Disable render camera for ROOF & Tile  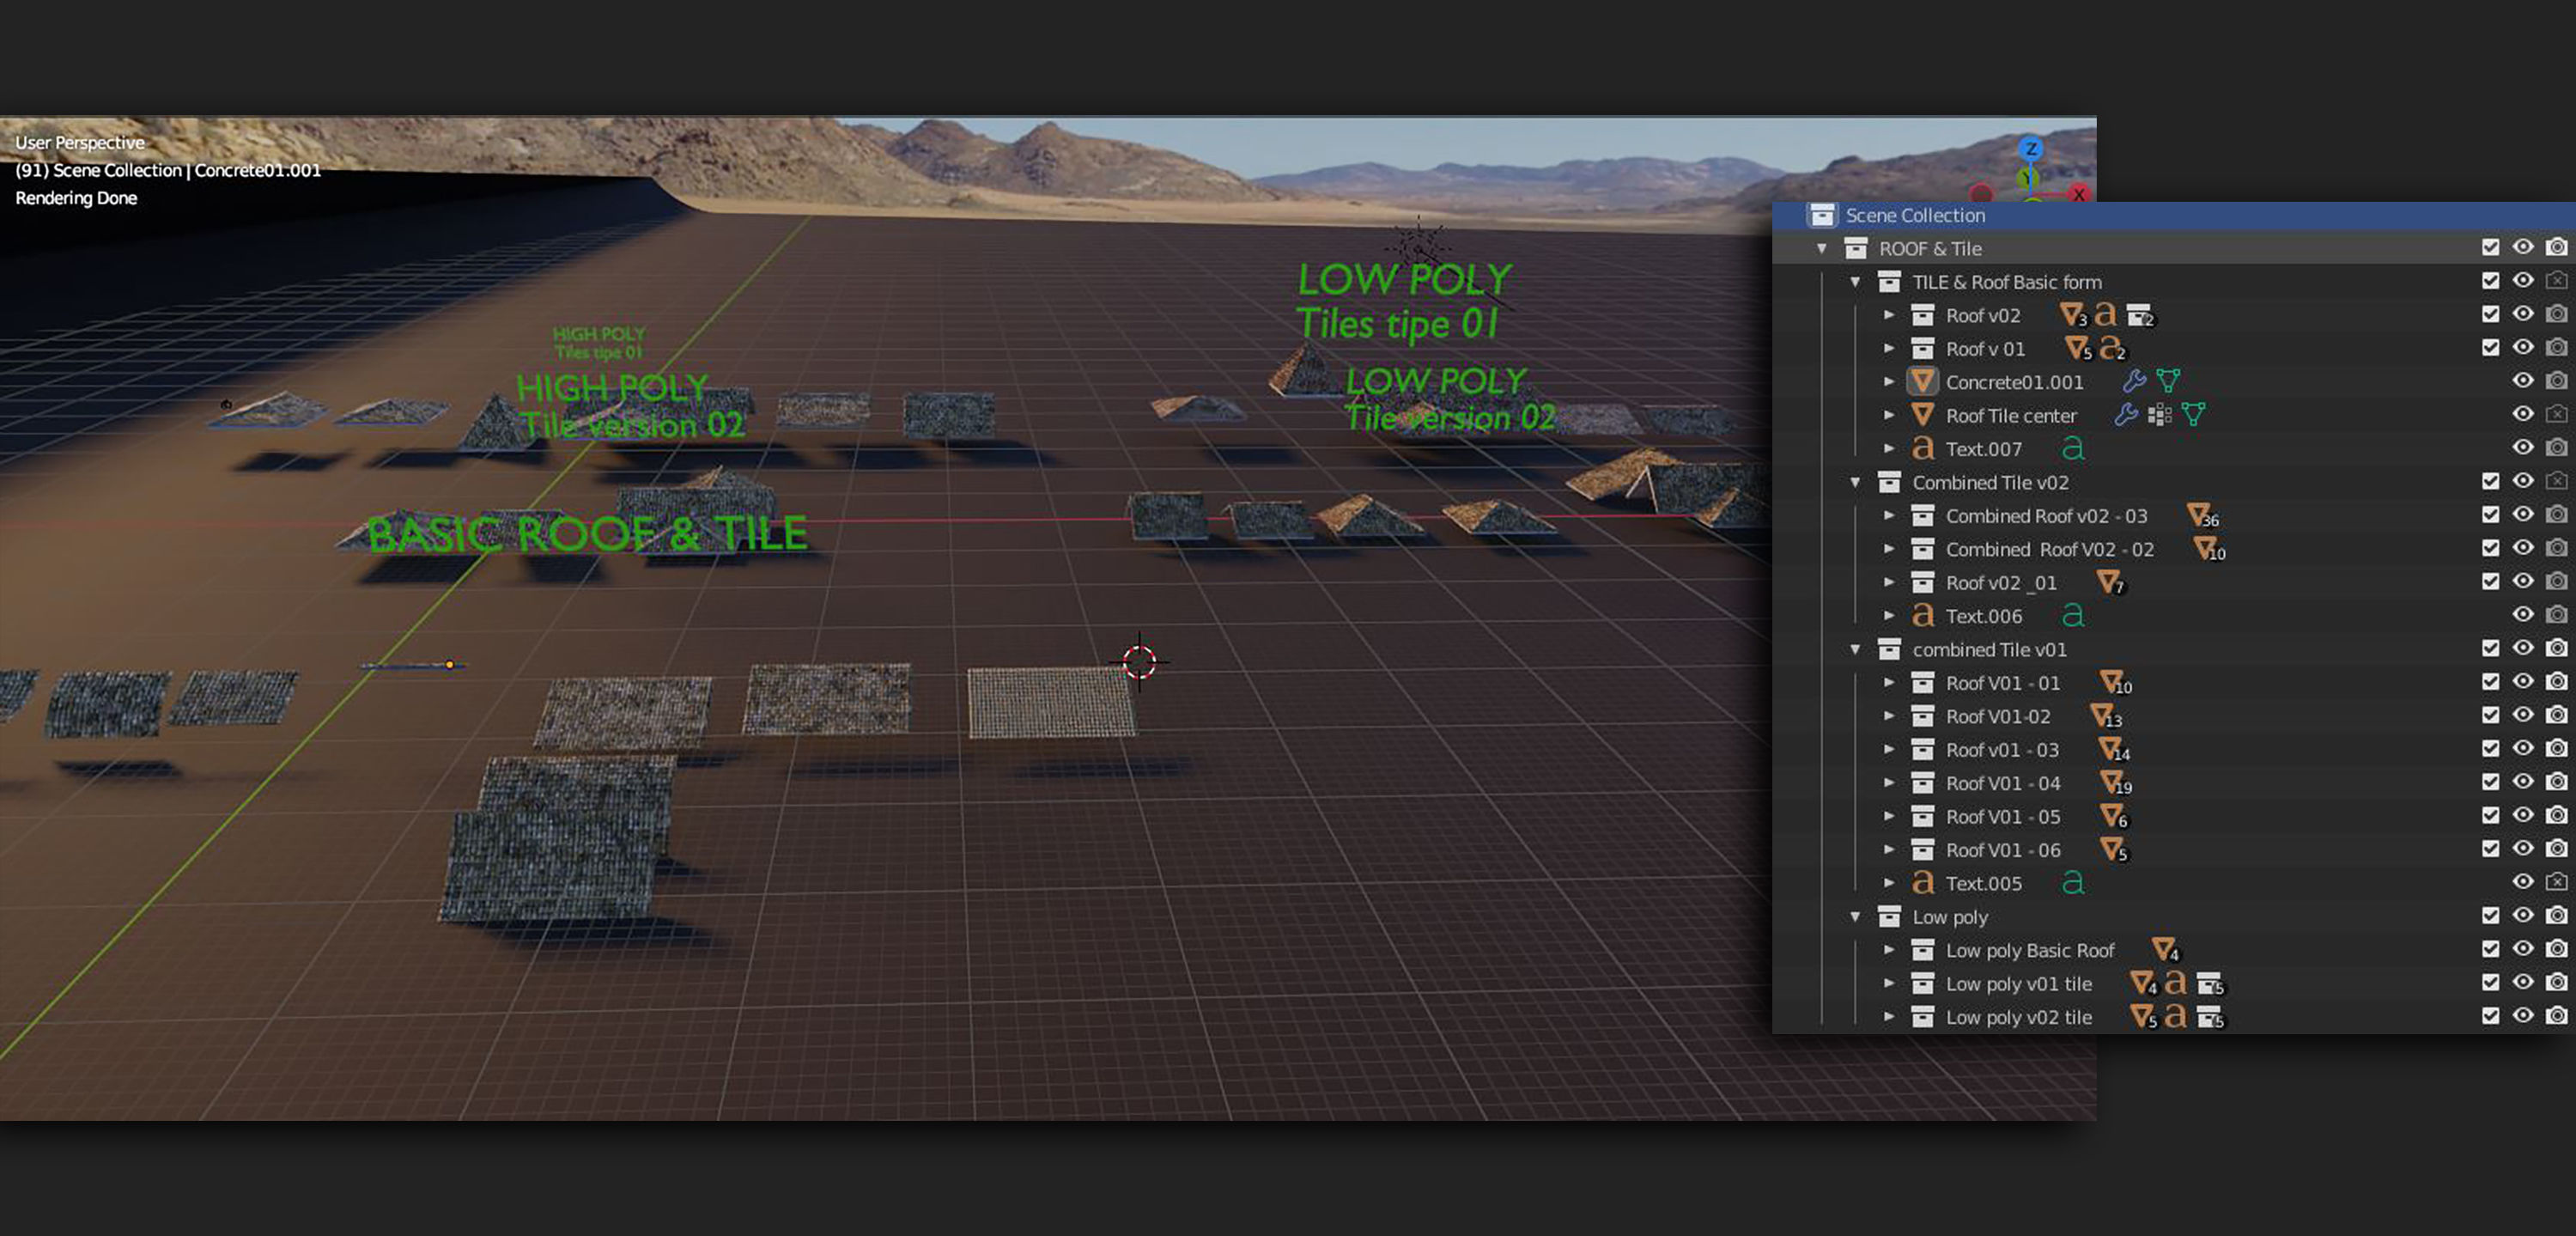[x=2556, y=247]
